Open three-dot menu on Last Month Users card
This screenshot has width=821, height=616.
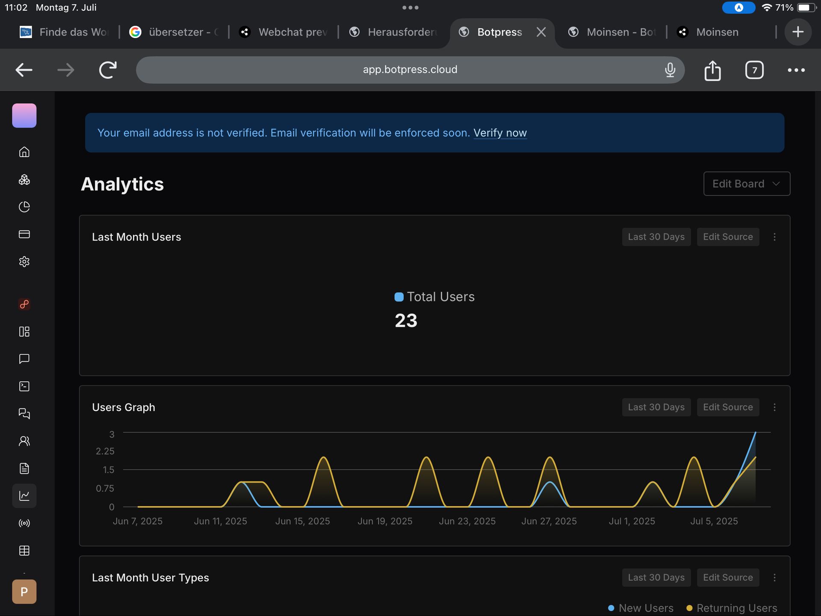[774, 237]
